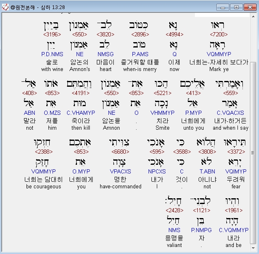This screenshot has height=254, width=259.
Task: Click the English gloss 'be courageous'
Action: click(43, 187)
